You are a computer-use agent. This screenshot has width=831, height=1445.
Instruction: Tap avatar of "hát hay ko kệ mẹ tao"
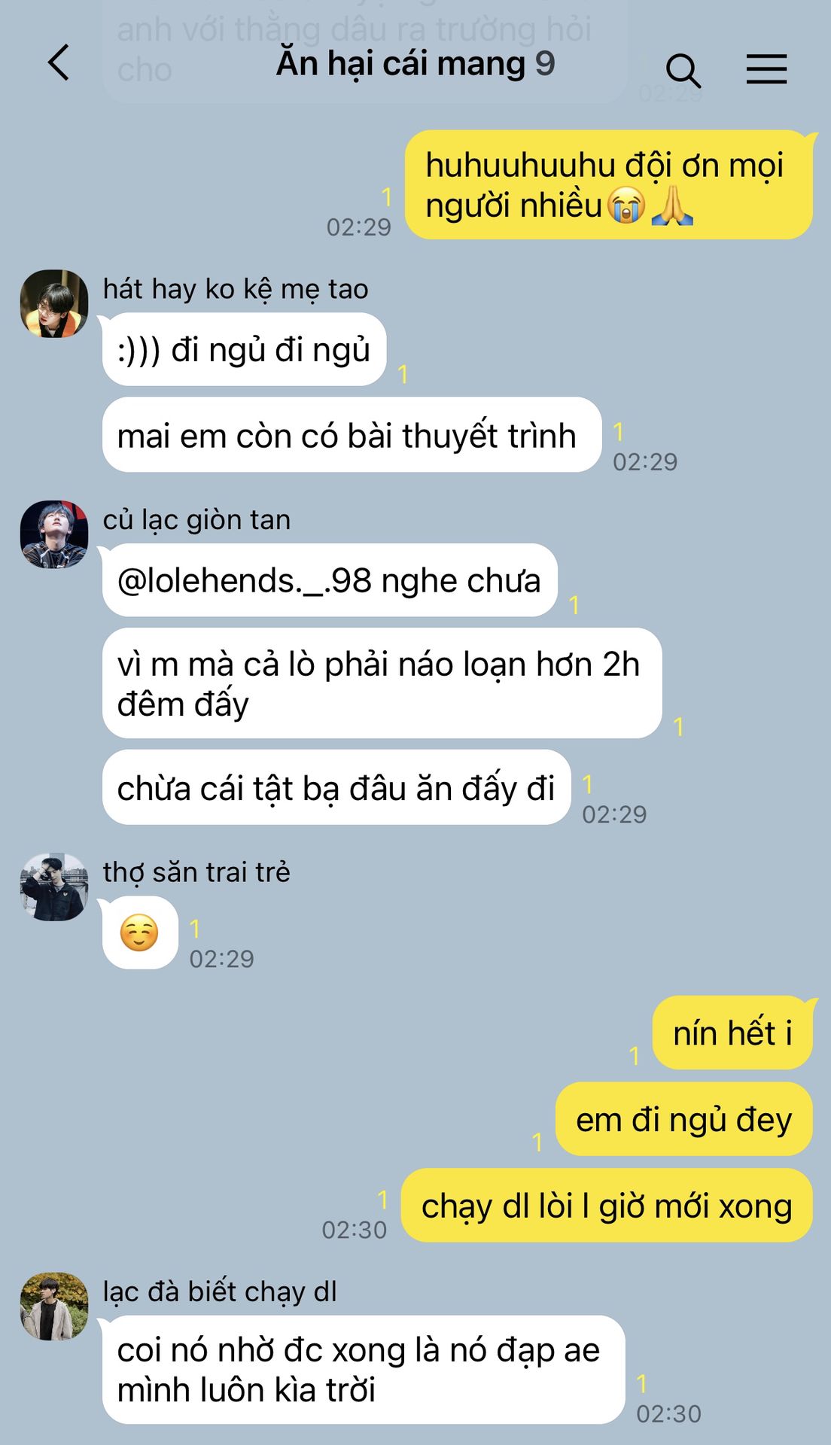click(x=54, y=304)
